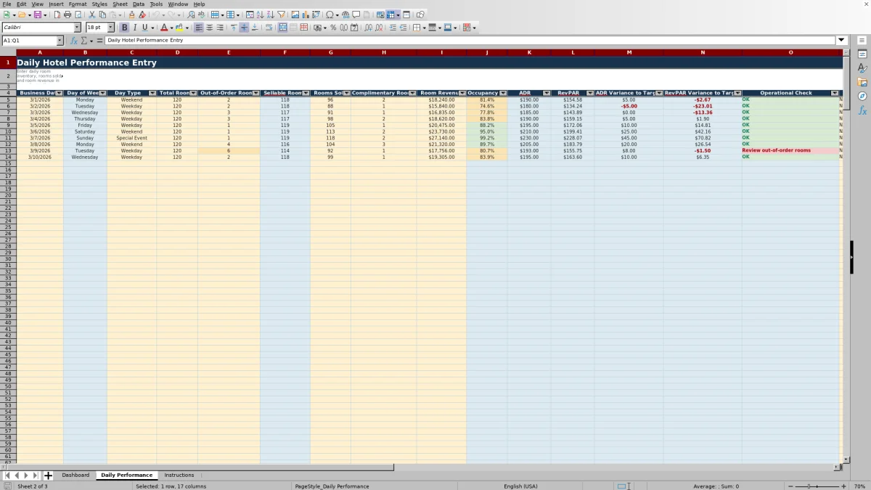
Task: Click the Background Color highlighter swatch
Action: [x=179, y=28]
